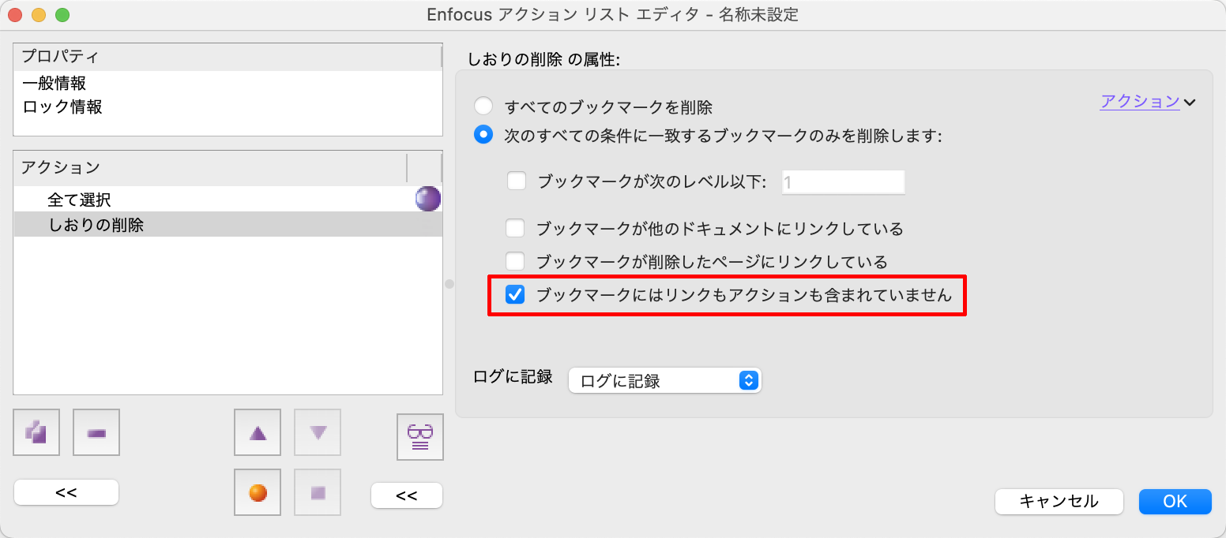This screenshot has width=1226, height=538.
Task: Click the アクション list column header
Action: coord(210,167)
